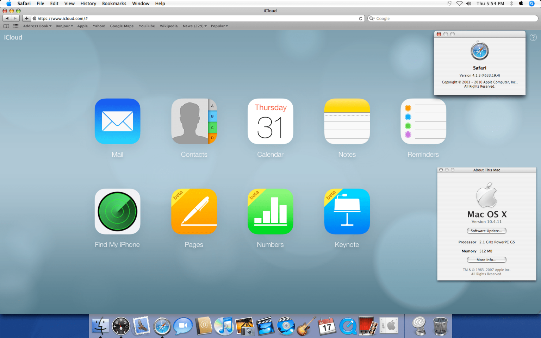Click the iCloud help question mark icon
541x338 pixels.
(533, 37)
